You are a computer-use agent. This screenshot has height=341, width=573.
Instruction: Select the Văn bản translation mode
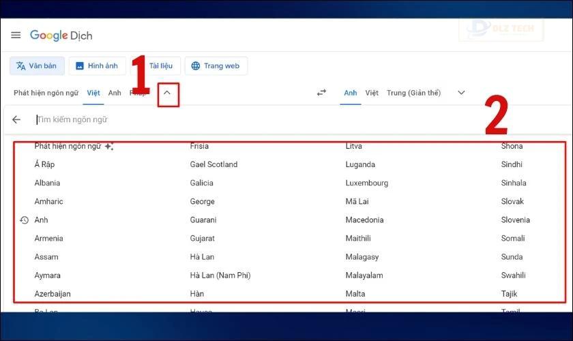click(x=37, y=65)
